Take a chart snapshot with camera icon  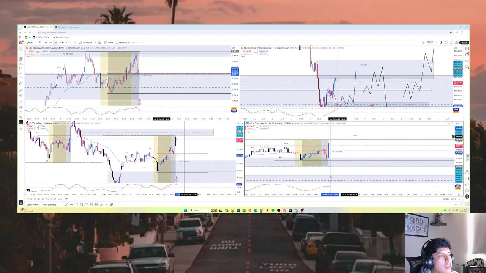pos(456,42)
